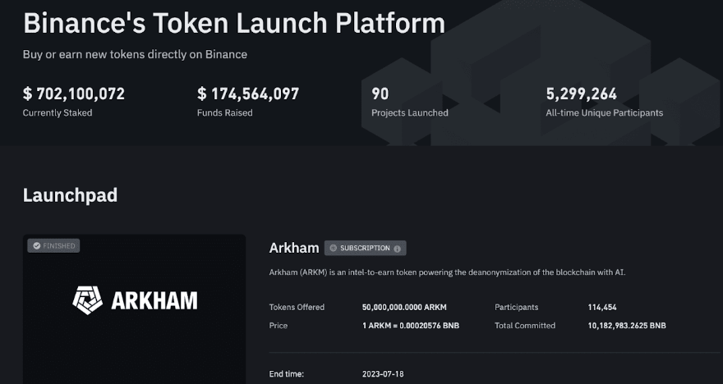The image size is (723, 384).
Task: Open the Arkham project title
Action: [294, 248]
